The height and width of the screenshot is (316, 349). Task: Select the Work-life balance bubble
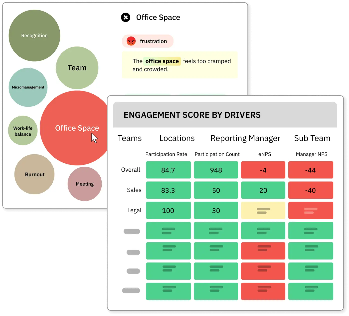coord(23,130)
